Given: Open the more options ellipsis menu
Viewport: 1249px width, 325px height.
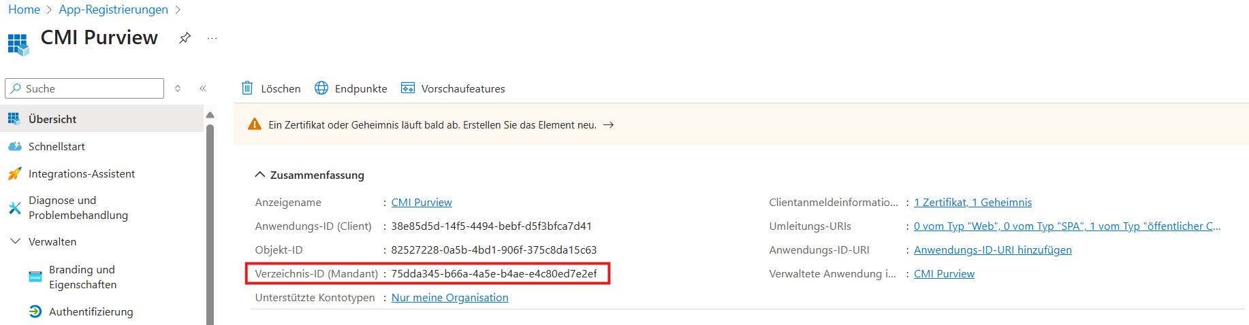Looking at the screenshot, I should pos(212,38).
